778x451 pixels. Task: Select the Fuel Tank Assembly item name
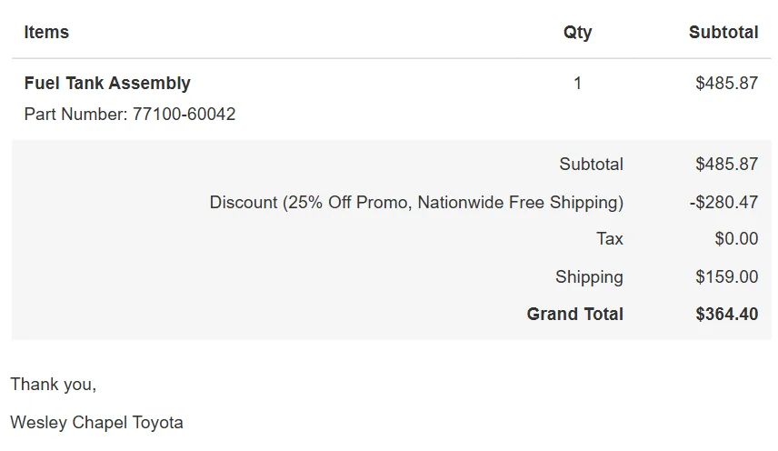pyautogui.click(x=107, y=84)
